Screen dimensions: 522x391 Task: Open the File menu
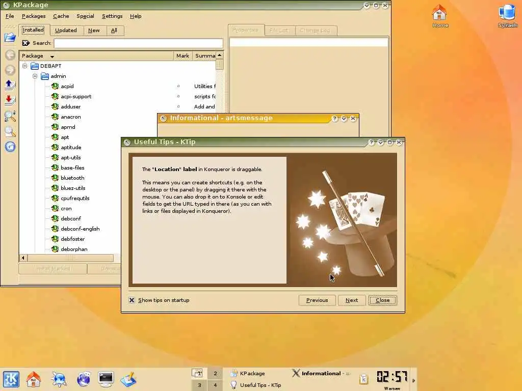click(x=10, y=16)
